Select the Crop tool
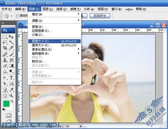The width and height of the screenshot is (168, 129). point(5,48)
